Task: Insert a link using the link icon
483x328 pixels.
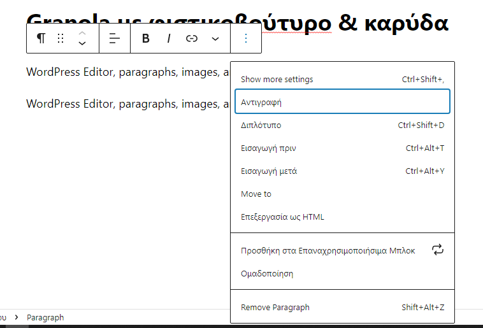Action: click(x=192, y=38)
